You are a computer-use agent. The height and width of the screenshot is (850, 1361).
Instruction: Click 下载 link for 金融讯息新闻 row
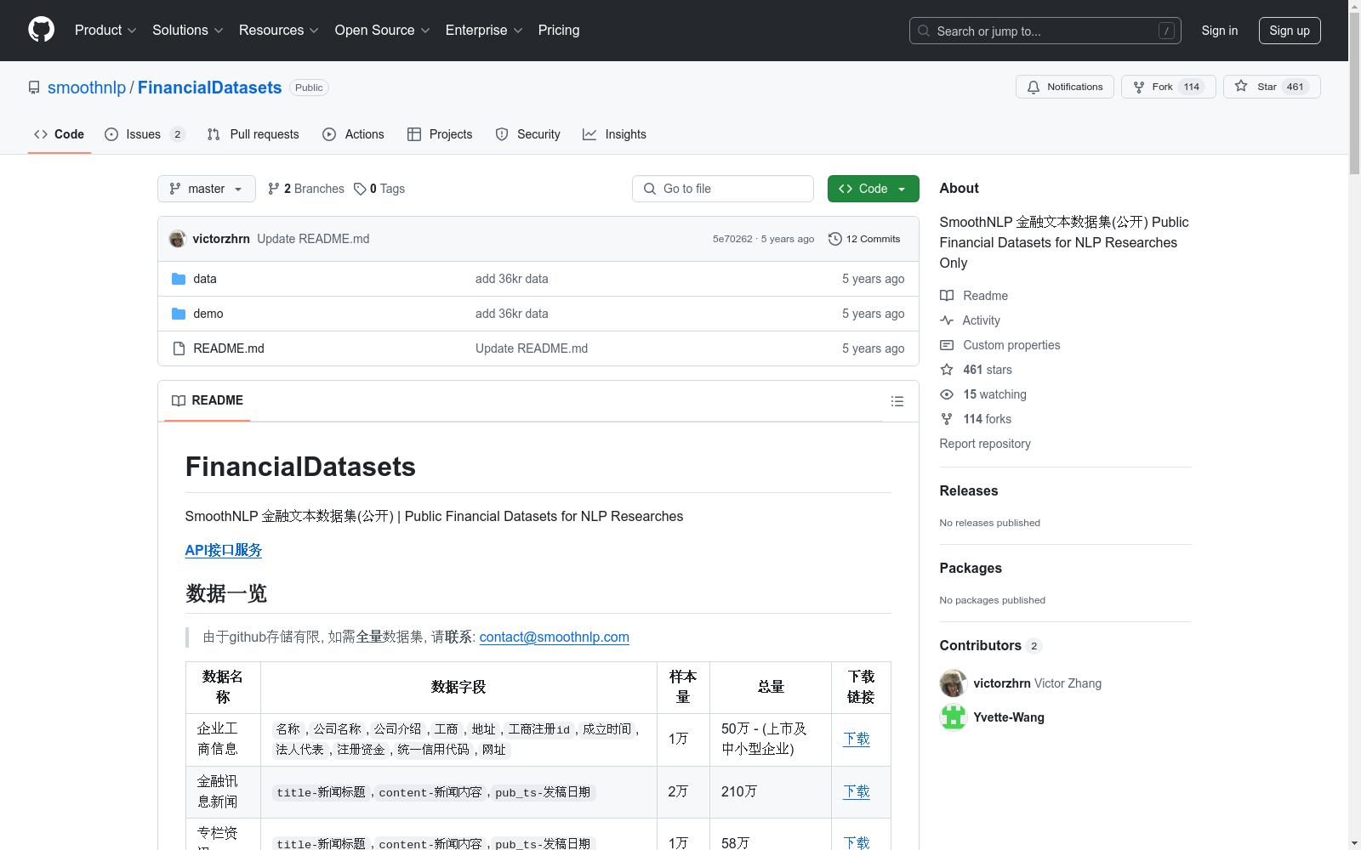[x=857, y=791]
